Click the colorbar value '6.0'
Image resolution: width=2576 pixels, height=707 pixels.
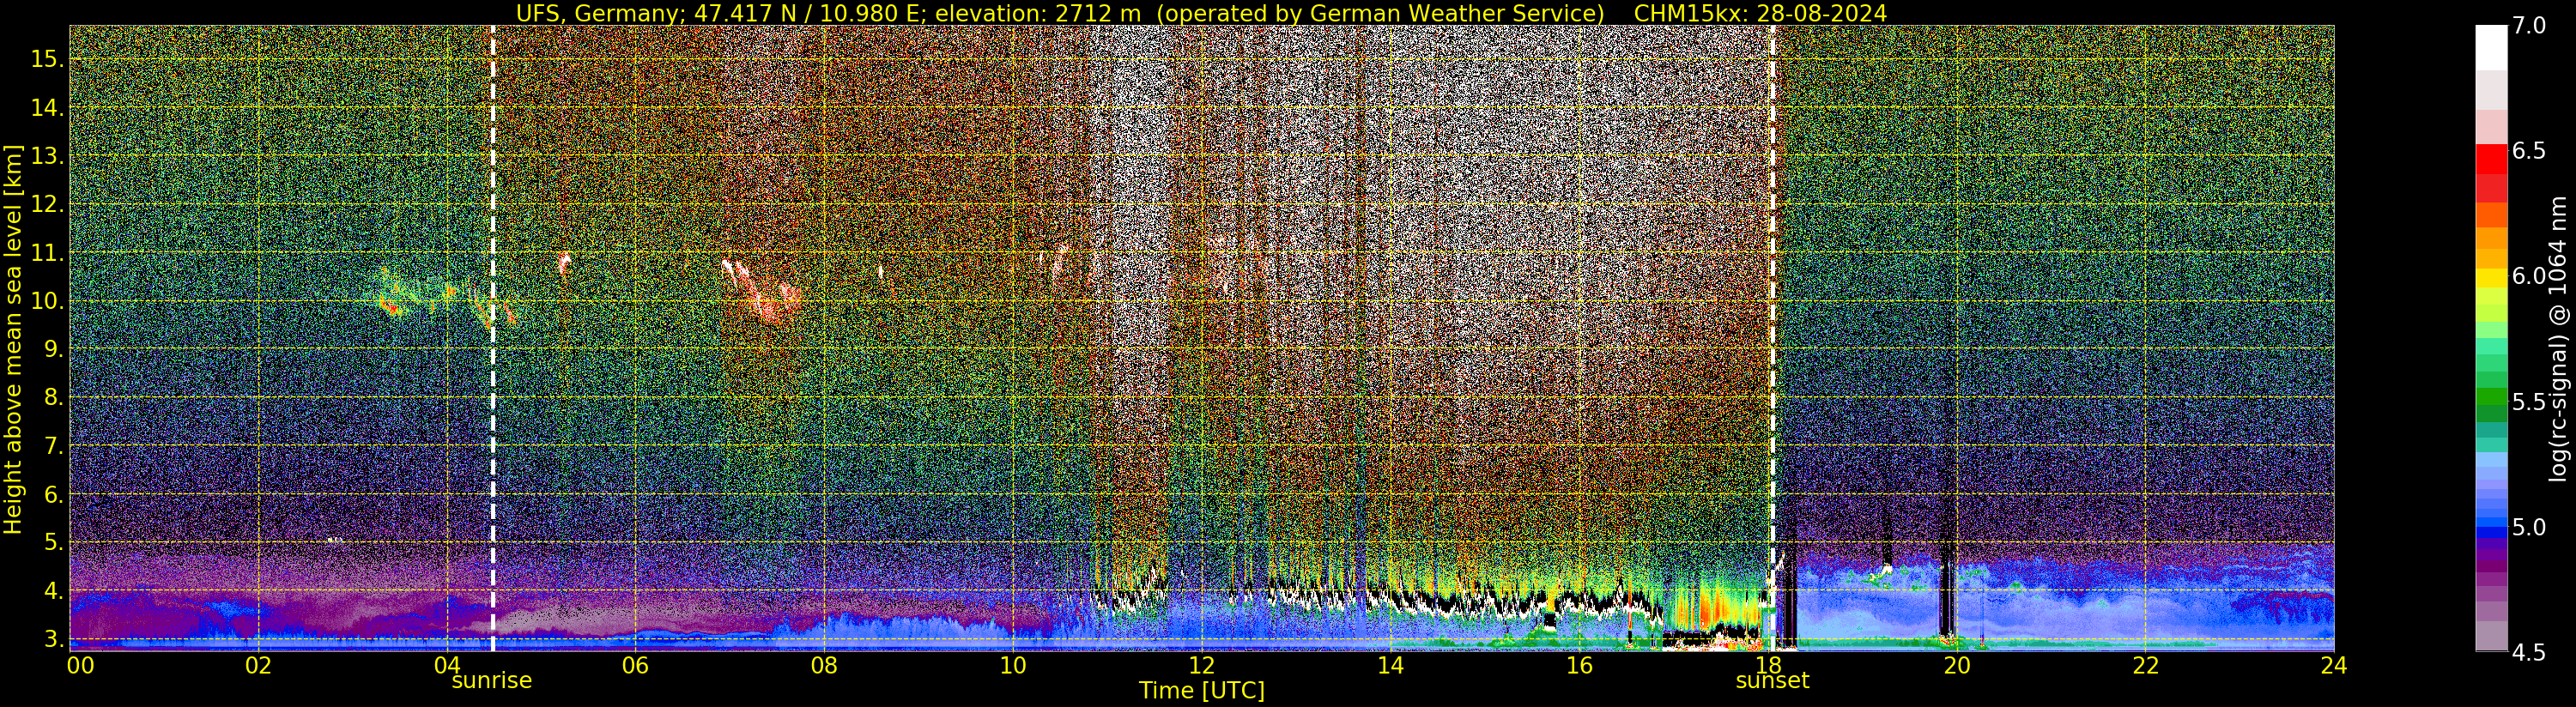2528,276
